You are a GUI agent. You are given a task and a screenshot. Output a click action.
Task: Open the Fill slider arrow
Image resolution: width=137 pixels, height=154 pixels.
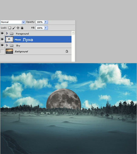coord(46,28)
